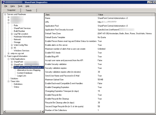Select Build Number tree item
Viewport: 156px width, 115px height.
click(x=19, y=31)
